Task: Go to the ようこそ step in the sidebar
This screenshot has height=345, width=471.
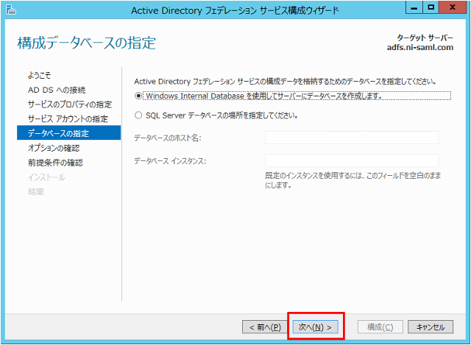Action: 39,75
